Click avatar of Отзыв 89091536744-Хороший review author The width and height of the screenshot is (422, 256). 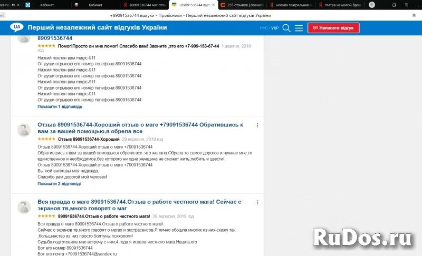(x=24, y=130)
